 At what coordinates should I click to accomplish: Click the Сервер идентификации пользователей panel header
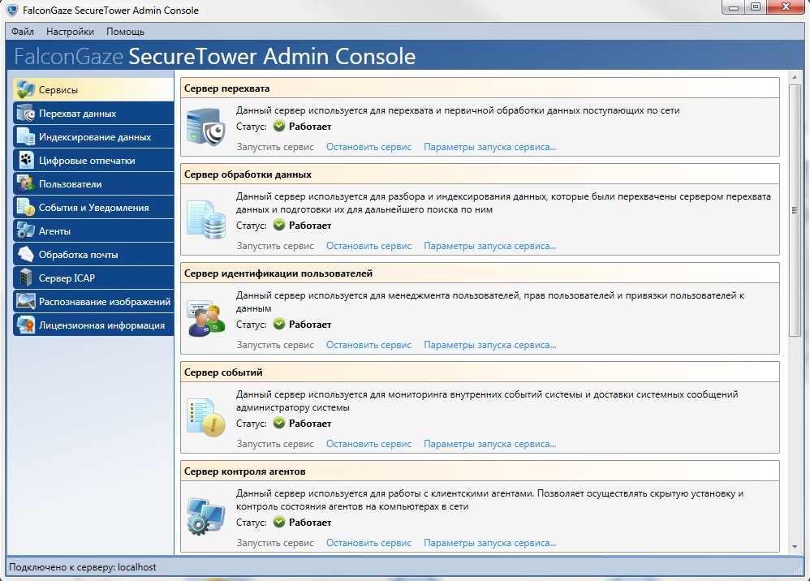click(480, 273)
